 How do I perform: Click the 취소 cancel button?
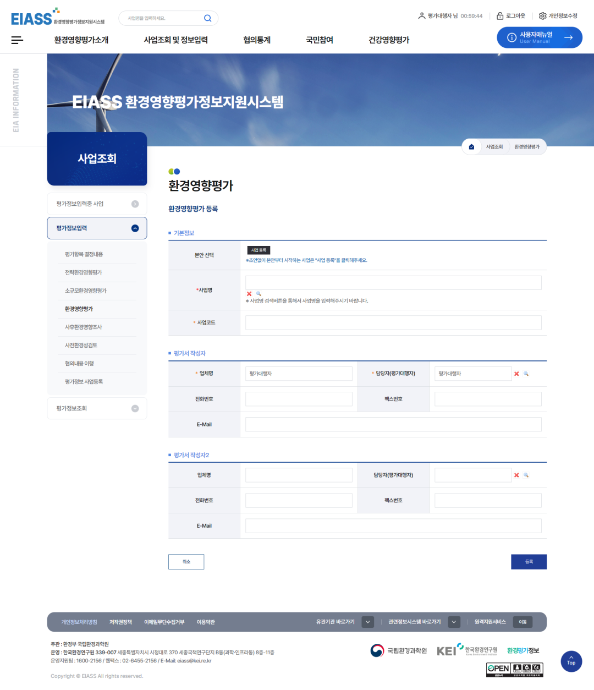186,561
